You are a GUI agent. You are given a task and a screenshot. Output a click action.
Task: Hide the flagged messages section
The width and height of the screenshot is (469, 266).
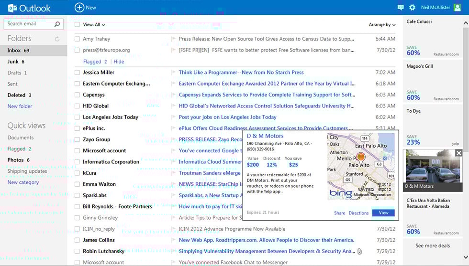(119, 62)
